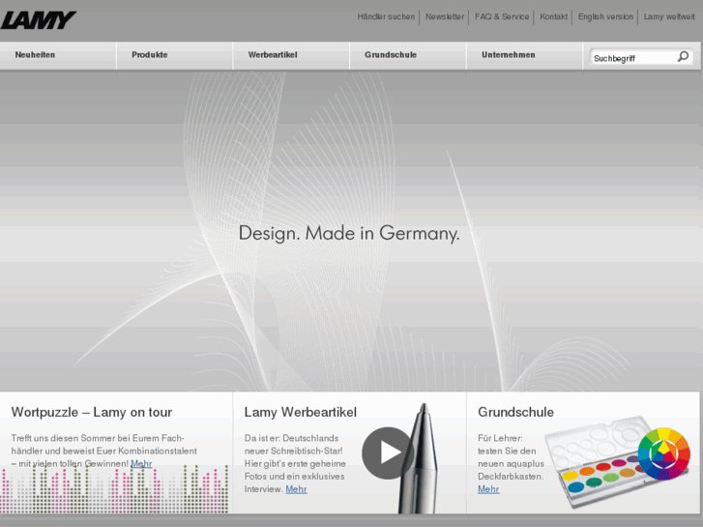The height and width of the screenshot is (527, 703).
Task: Open the Werbeartikel menu
Action: [x=273, y=55]
